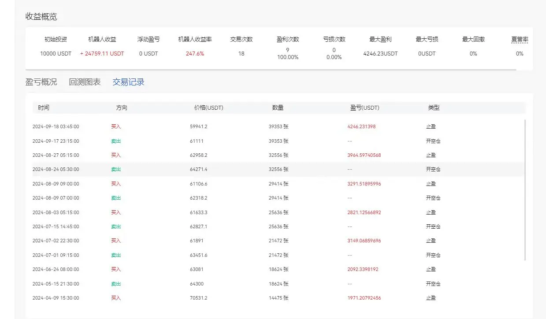Click the 浮动盈亏 label
The width and height of the screenshot is (546, 319).
tap(149, 39)
